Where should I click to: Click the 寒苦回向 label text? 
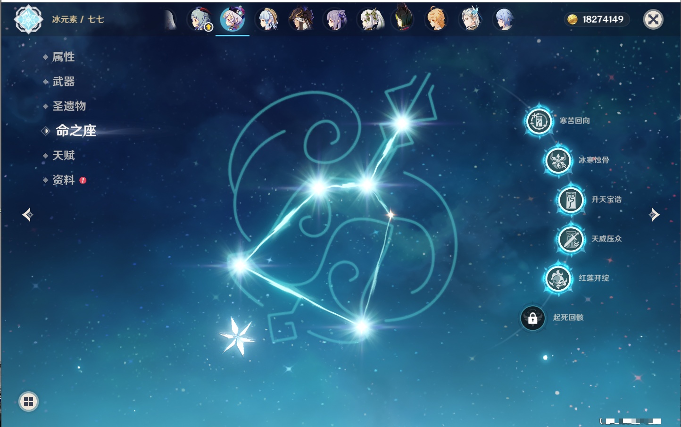[574, 121]
